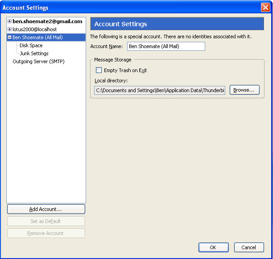Expand the lotus2000@localhost account node
The image size is (273, 259).
pyautogui.click(x=10, y=29)
